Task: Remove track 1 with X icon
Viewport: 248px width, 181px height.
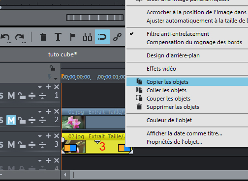Action: pyautogui.click(x=57, y=87)
